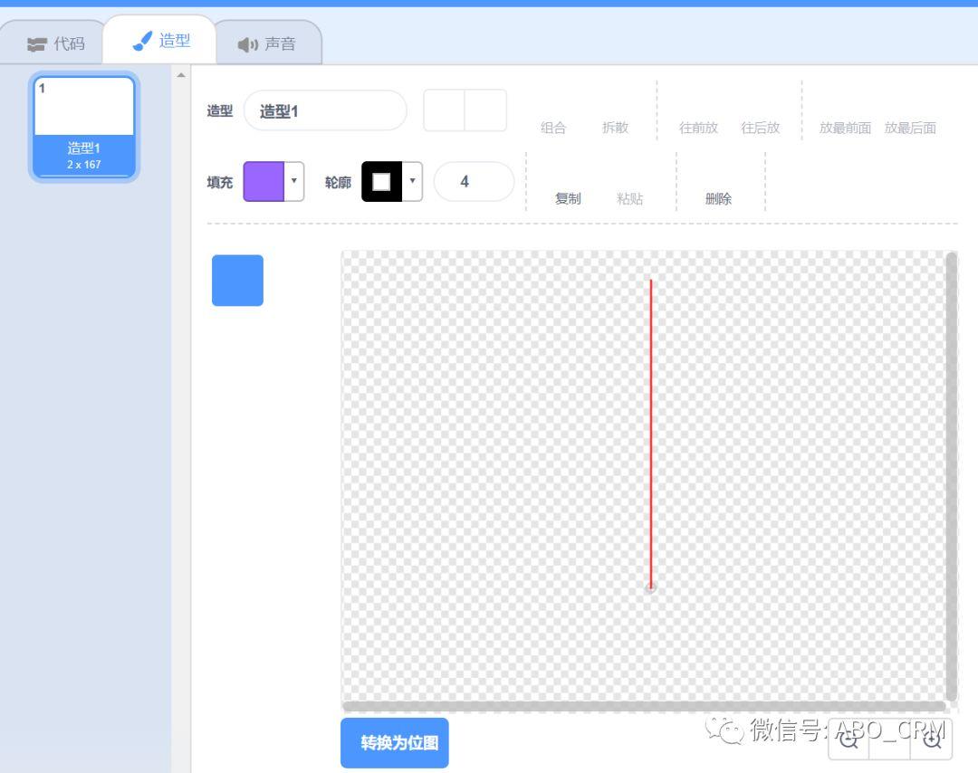Click the redo button beside costume name
The width and height of the screenshot is (978, 773).
[x=485, y=110]
